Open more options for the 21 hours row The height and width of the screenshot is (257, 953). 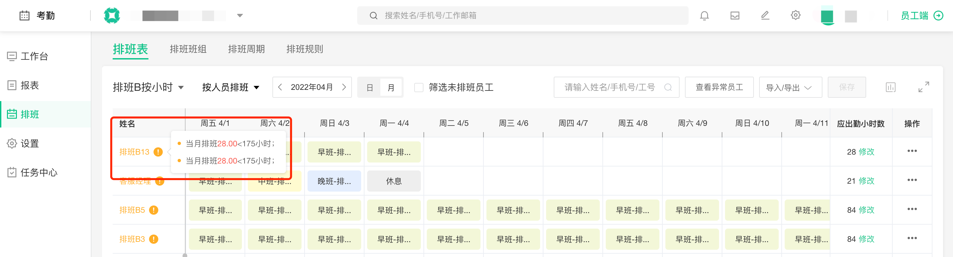point(912,180)
